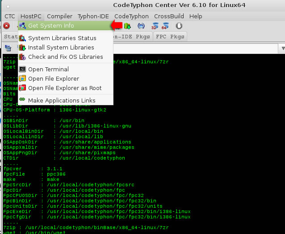
Task: Open the CodeTyphon menu
Action: 131,16
